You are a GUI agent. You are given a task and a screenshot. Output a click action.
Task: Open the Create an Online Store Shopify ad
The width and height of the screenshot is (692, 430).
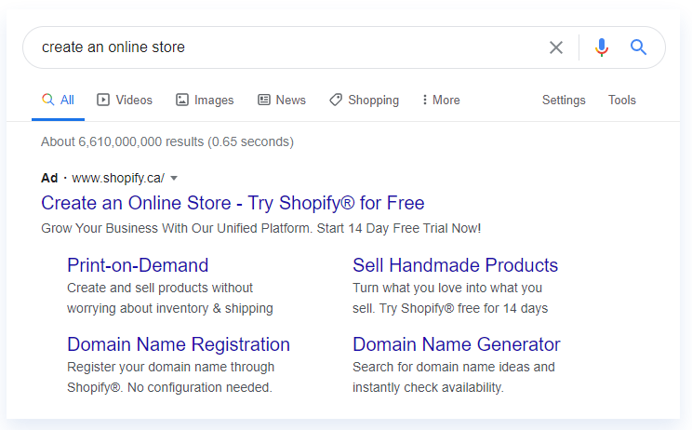(x=233, y=203)
